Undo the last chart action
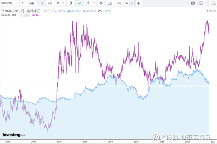 [127, 3]
